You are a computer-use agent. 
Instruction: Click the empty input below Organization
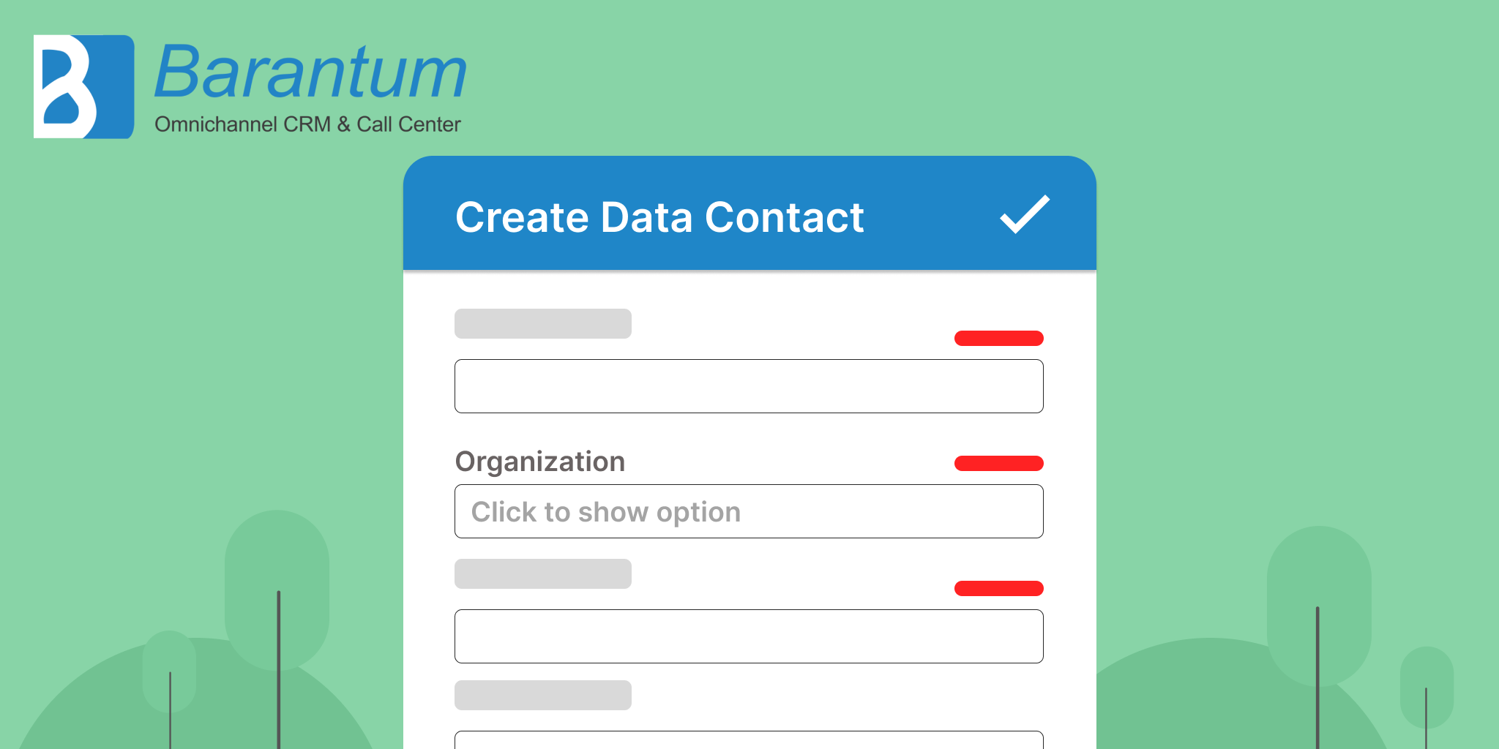pos(749,636)
